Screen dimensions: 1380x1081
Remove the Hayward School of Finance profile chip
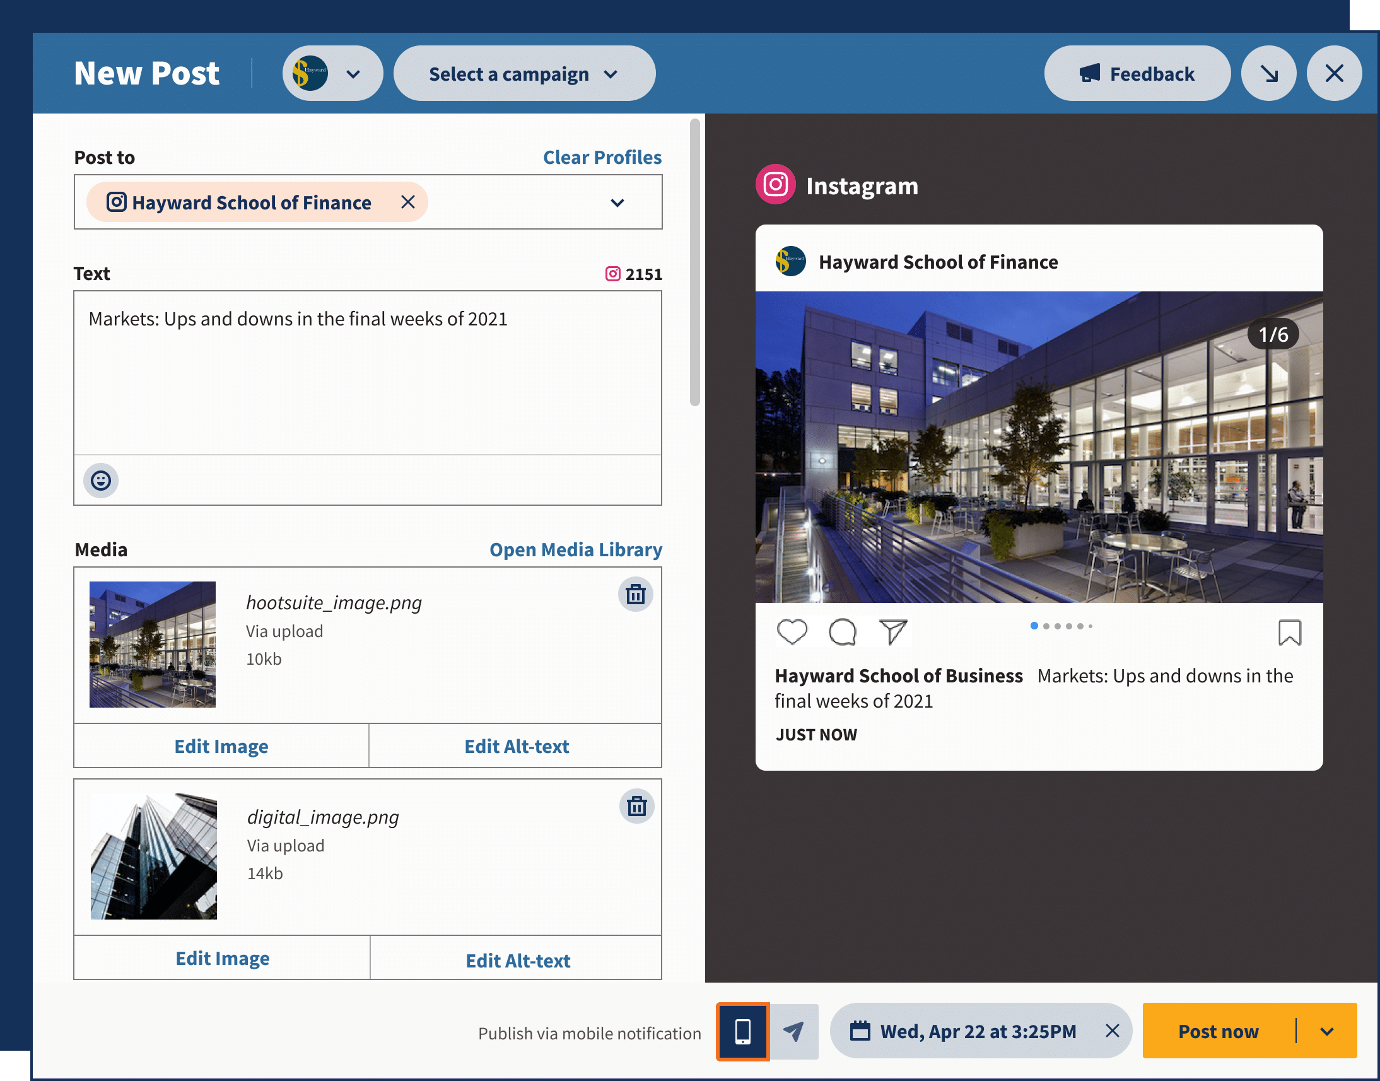coord(407,202)
